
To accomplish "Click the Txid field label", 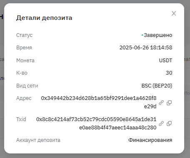I will (x=21, y=119).
